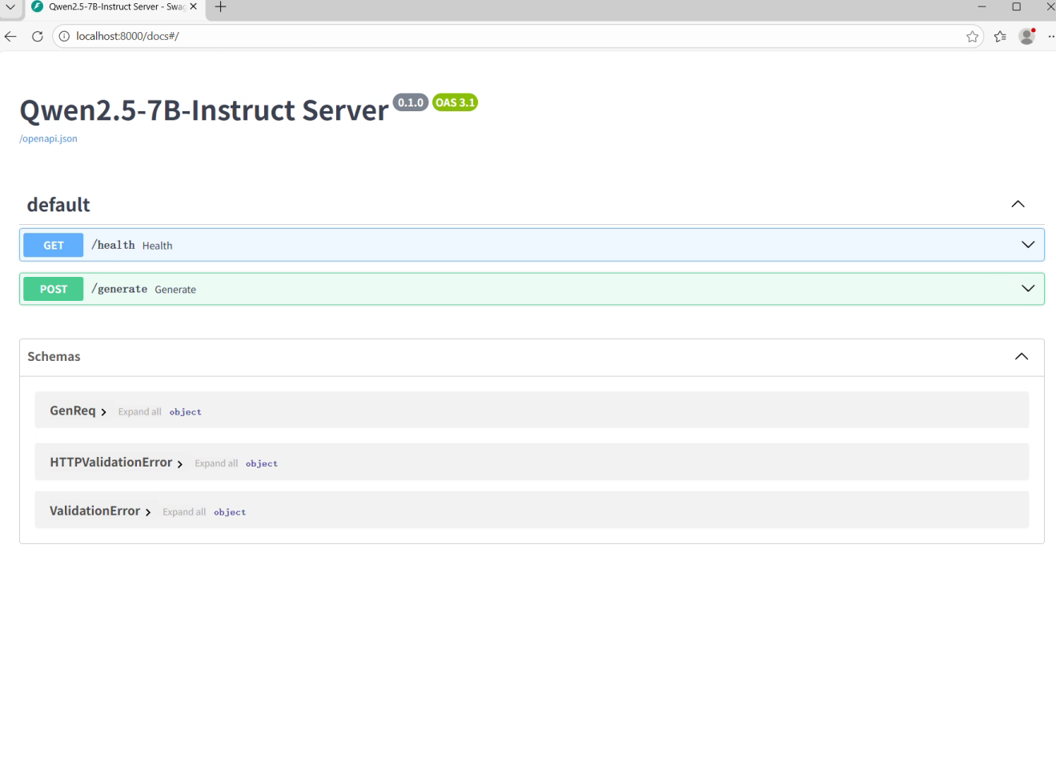The height and width of the screenshot is (769, 1056).
Task: Open the tab search dropdown arrow
Action: [x=10, y=6]
